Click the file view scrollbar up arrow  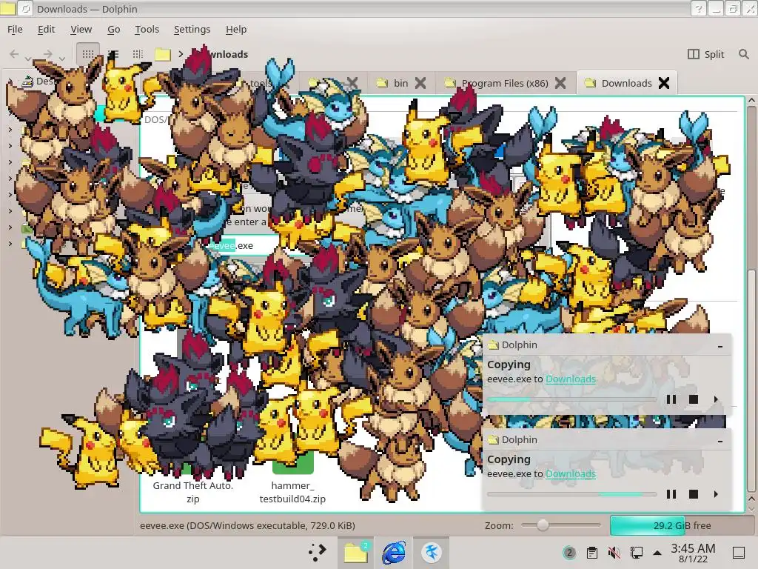(x=751, y=100)
